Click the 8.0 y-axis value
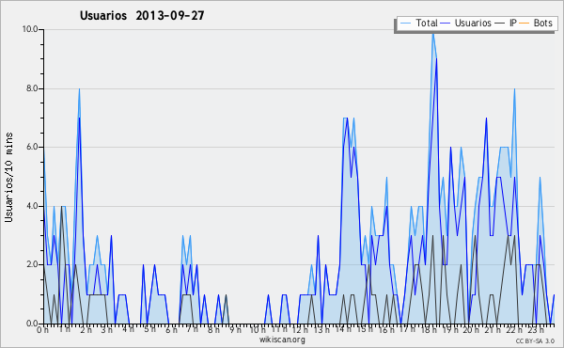The image size is (564, 348). coord(32,88)
